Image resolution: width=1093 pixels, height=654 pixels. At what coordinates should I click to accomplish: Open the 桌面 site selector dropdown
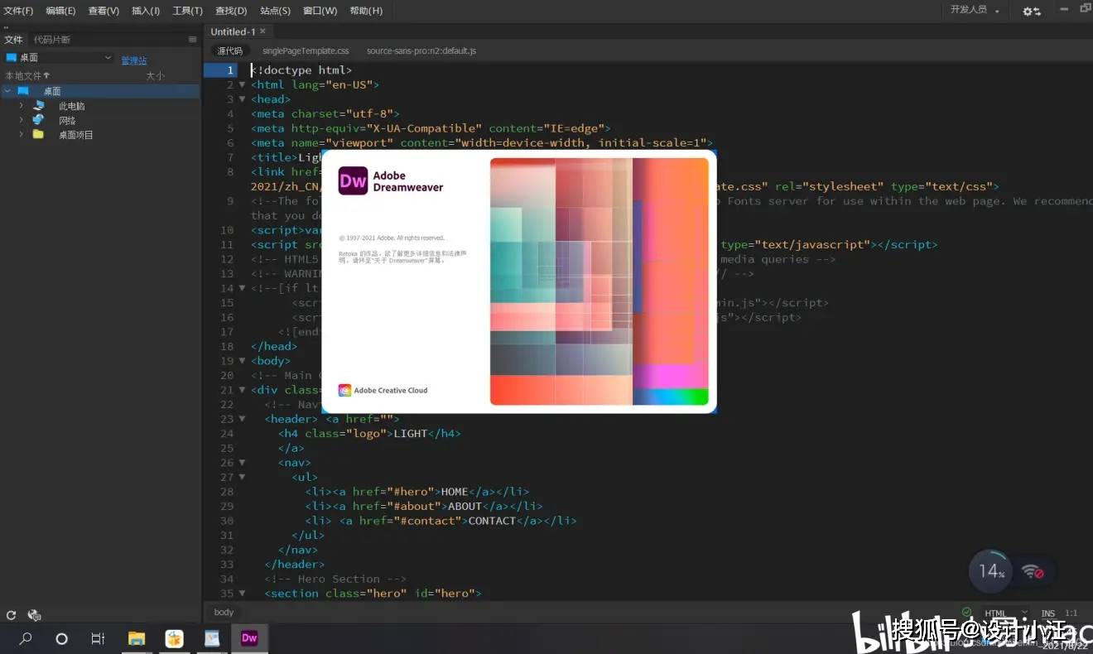click(58, 58)
